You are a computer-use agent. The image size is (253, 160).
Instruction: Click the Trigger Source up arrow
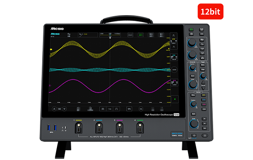[203, 83]
